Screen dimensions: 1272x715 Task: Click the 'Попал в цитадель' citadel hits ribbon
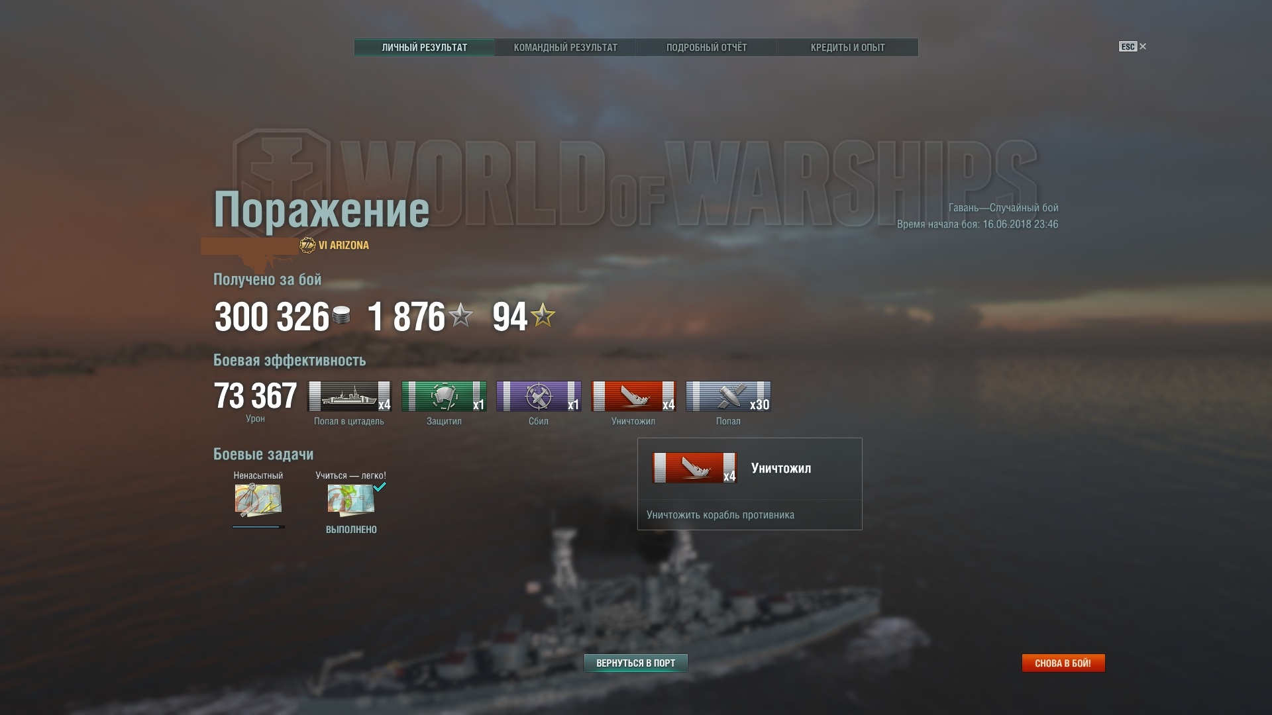[350, 396]
